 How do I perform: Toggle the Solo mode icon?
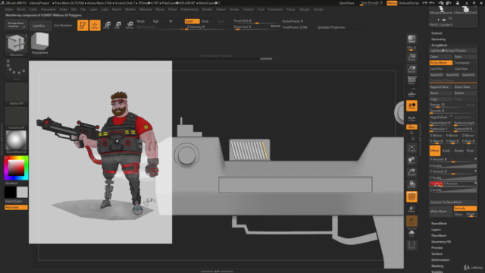[x=411, y=234]
